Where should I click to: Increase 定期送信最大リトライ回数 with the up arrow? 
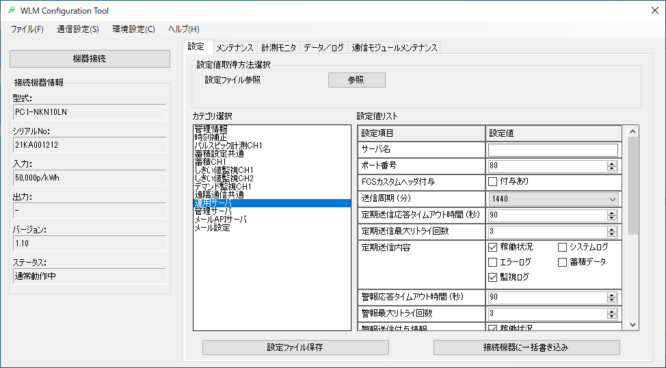point(612,229)
